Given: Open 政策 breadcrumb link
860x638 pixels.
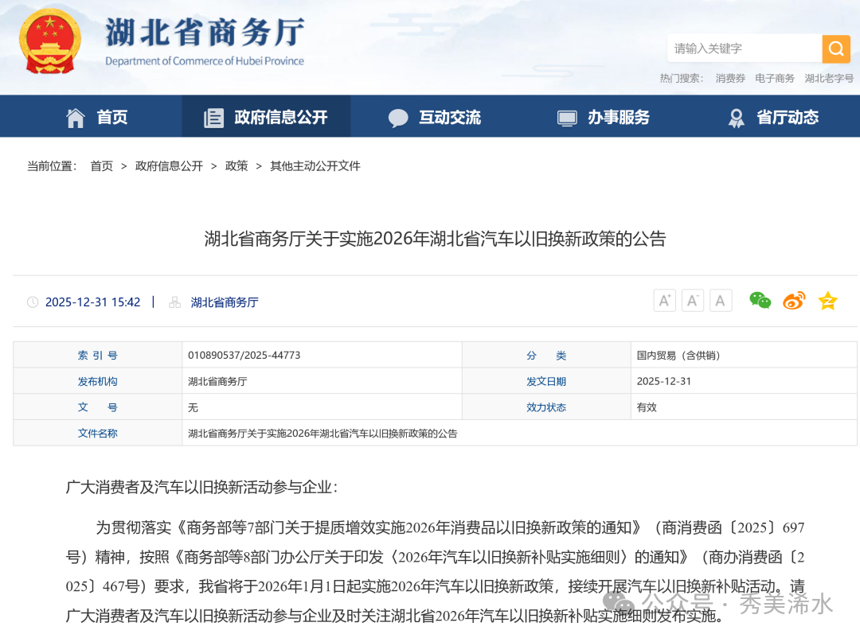Looking at the screenshot, I should click(x=236, y=166).
